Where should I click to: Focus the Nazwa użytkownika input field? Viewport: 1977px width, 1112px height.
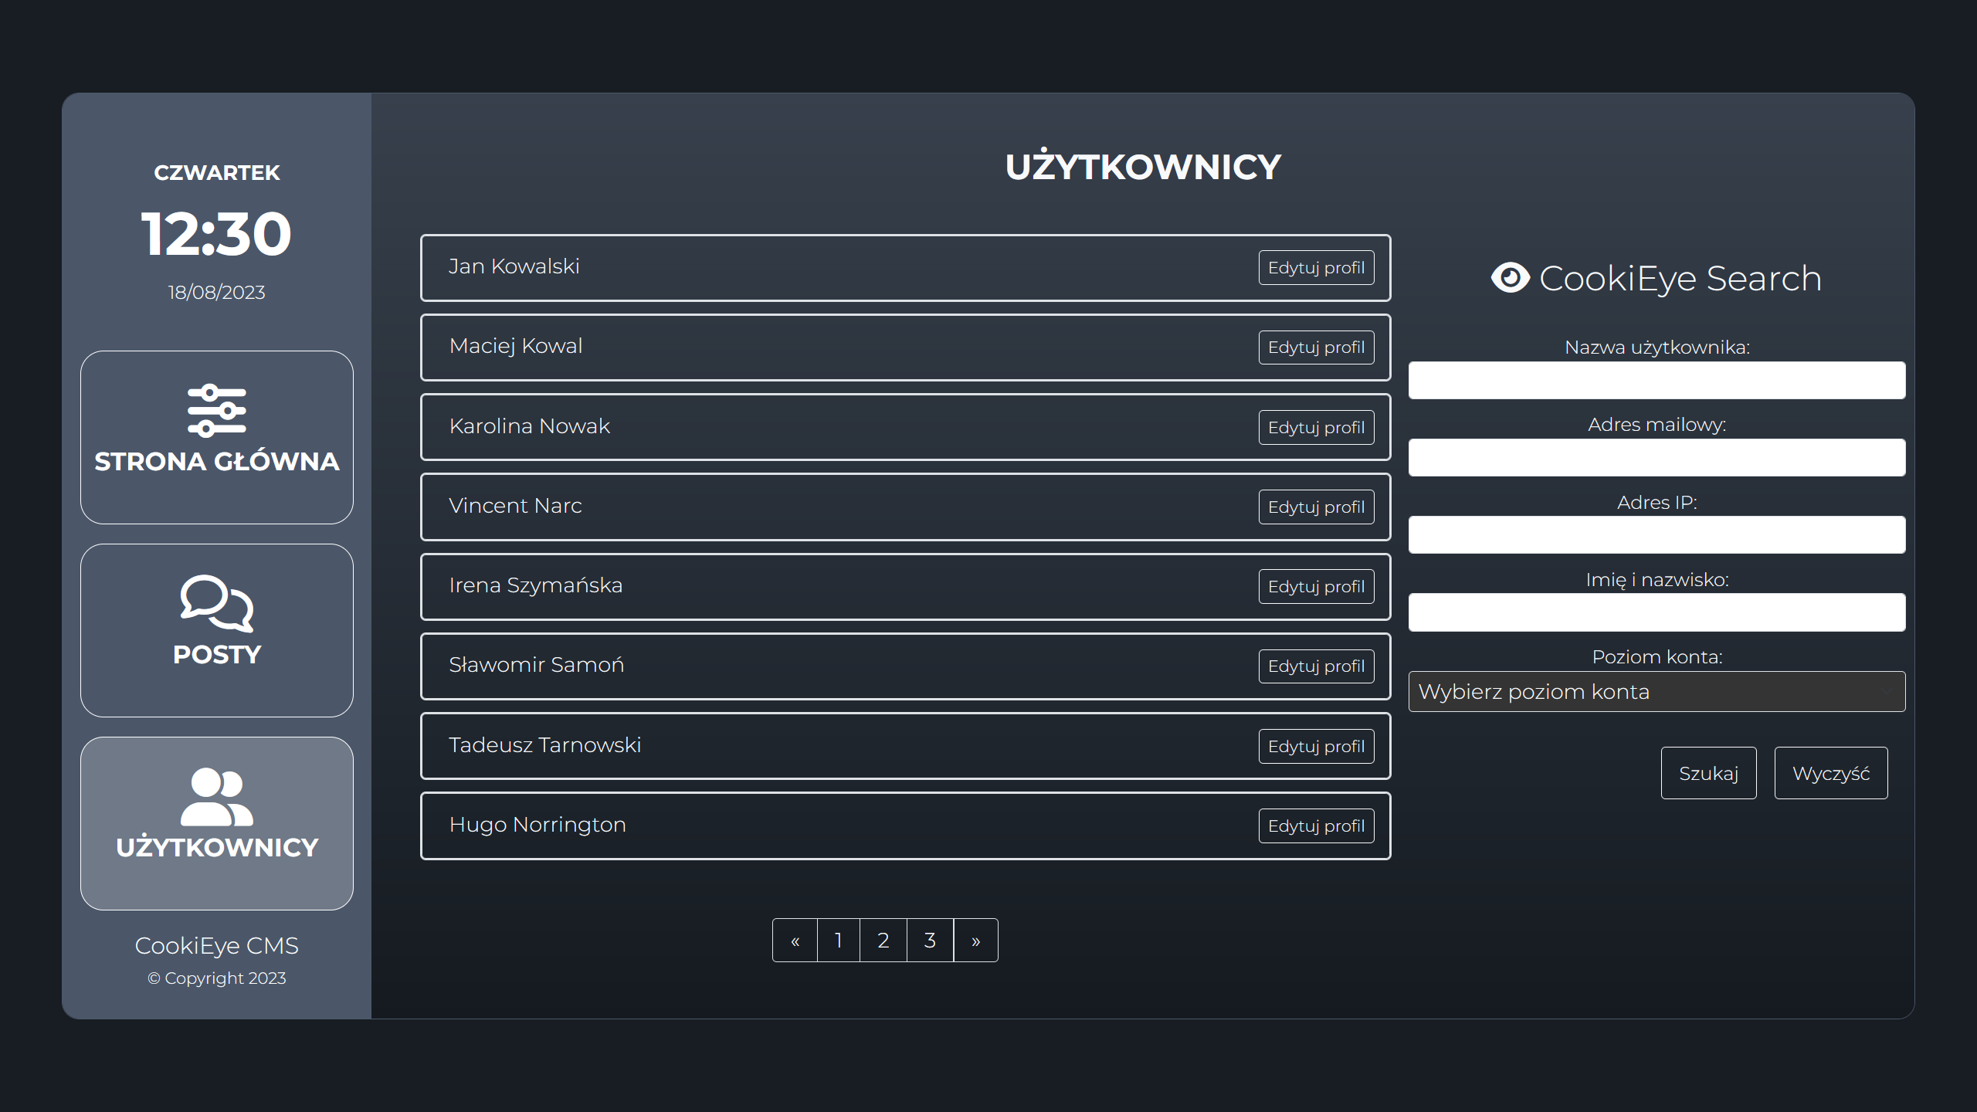pyautogui.click(x=1657, y=381)
